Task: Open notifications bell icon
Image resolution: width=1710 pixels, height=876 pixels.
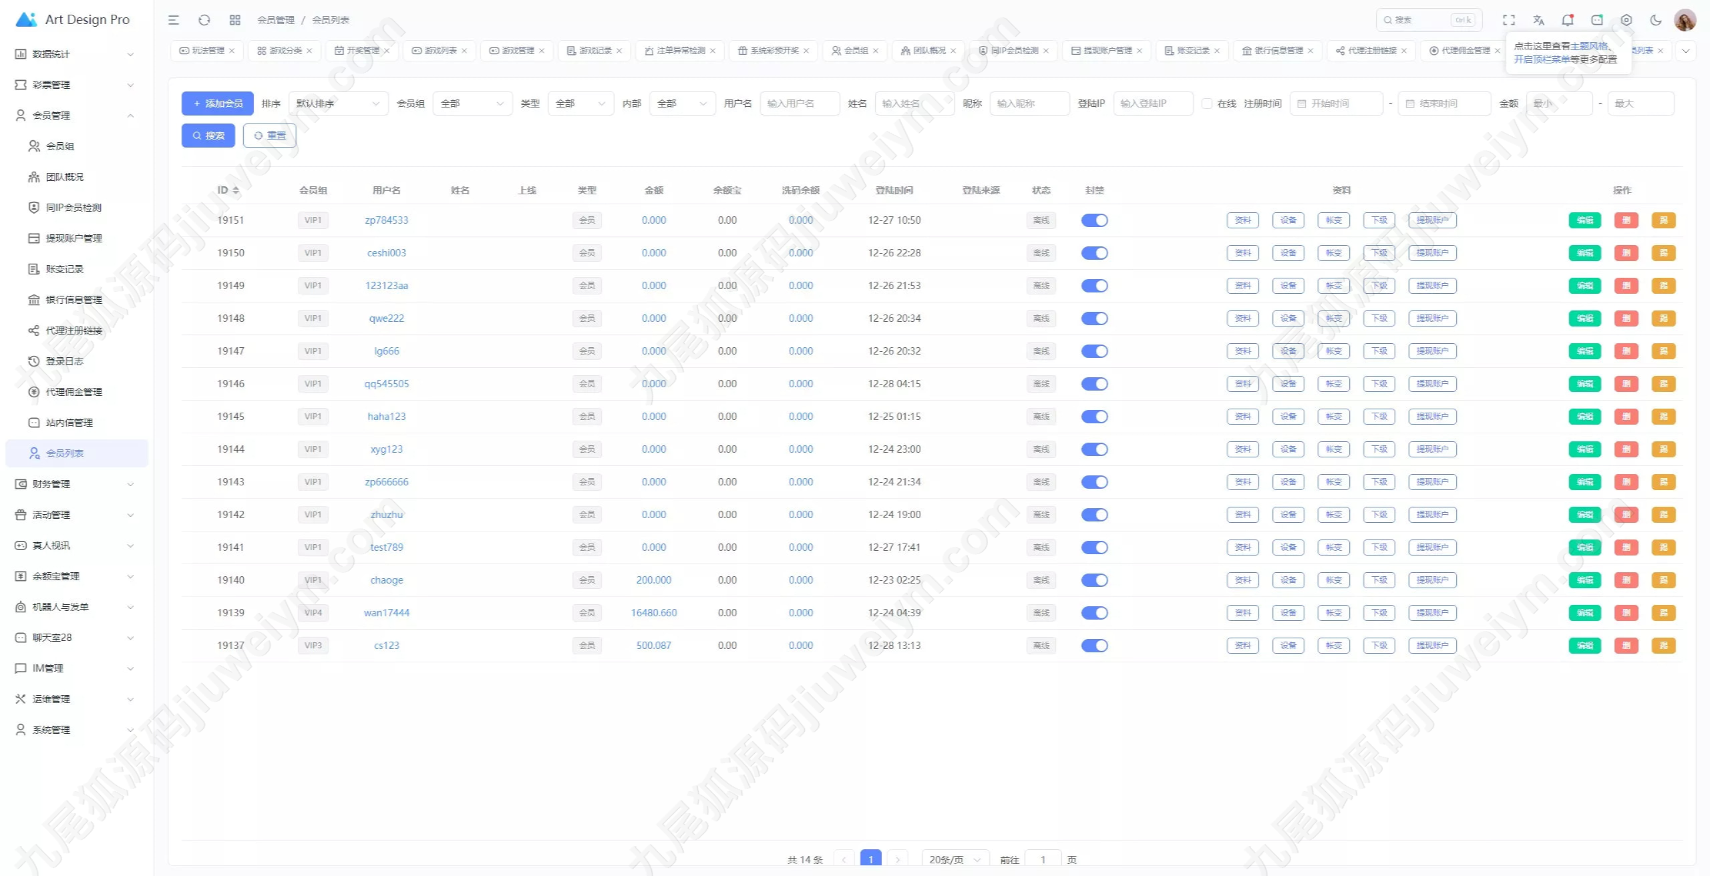Action: coord(1568,20)
